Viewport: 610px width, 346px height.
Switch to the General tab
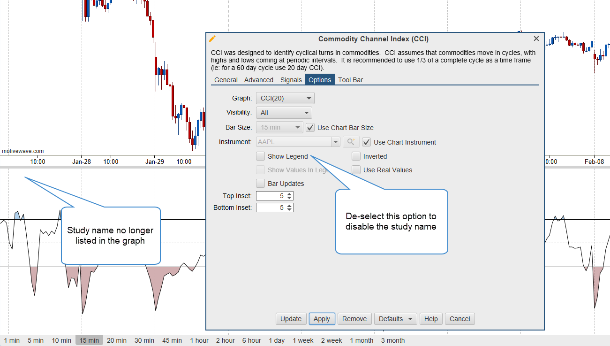coord(226,80)
